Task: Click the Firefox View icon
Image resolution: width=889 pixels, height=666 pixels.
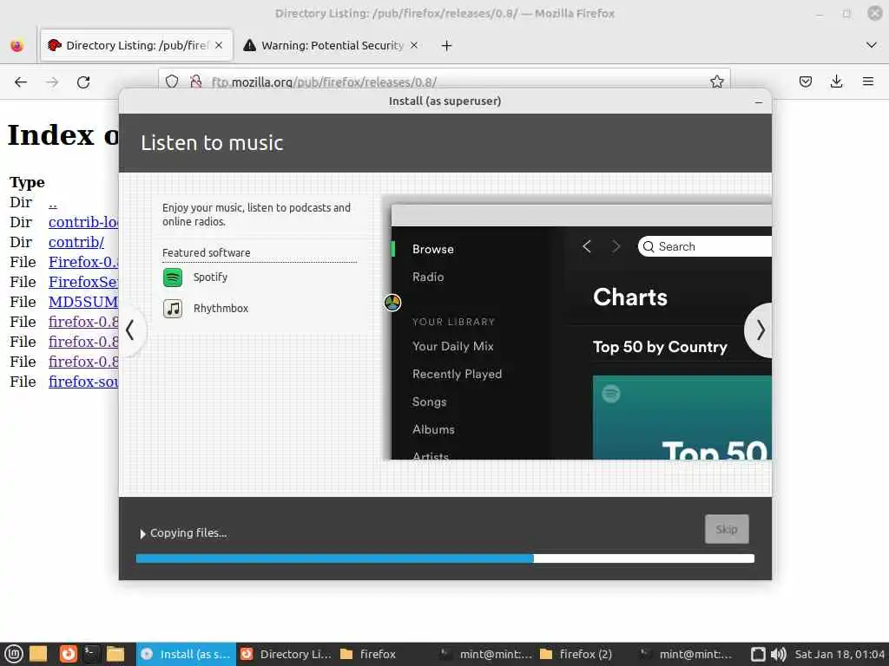Action: (17, 45)
